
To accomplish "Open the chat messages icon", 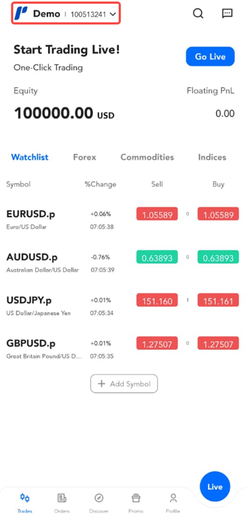I will coord(227,13).
